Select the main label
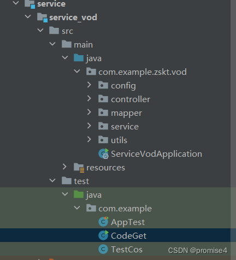 (83, 45)
